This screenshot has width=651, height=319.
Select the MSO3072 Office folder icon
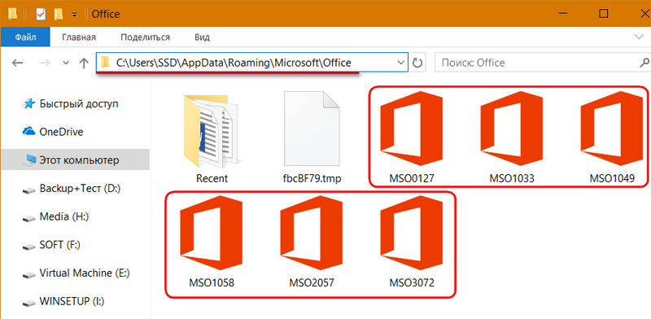(x=412, y=233)
